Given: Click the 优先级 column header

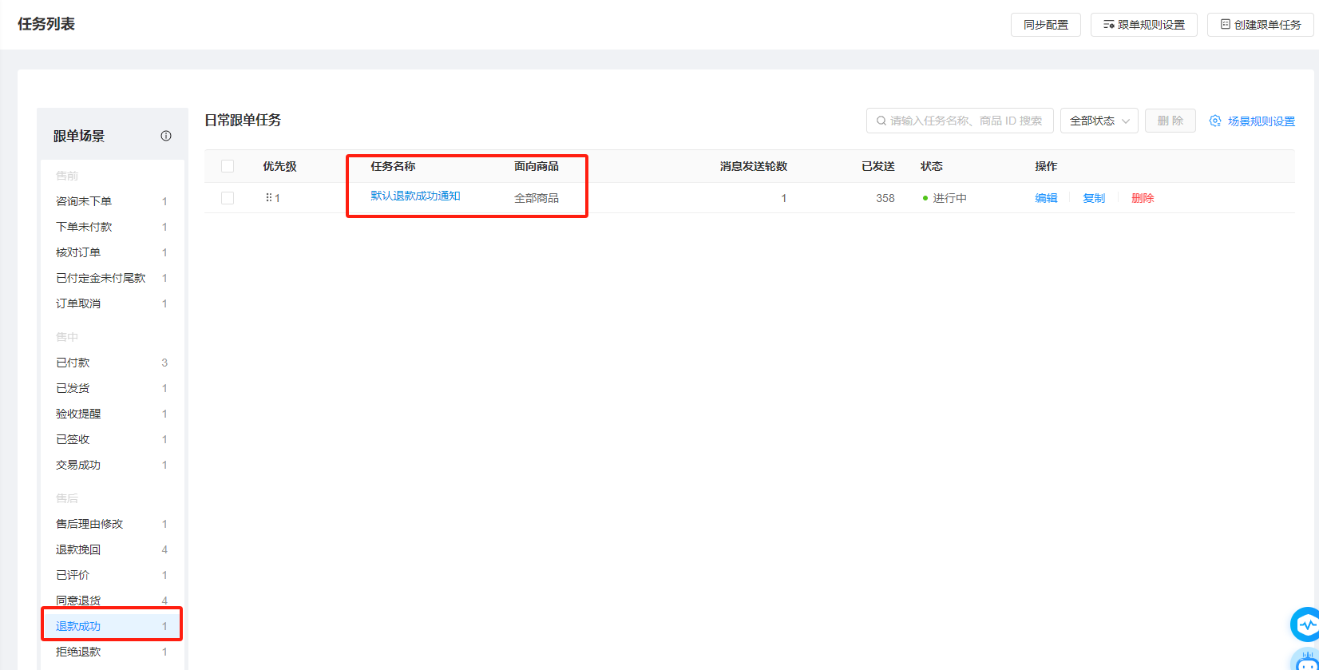Looking at the screenshot, I should (279, 166).
